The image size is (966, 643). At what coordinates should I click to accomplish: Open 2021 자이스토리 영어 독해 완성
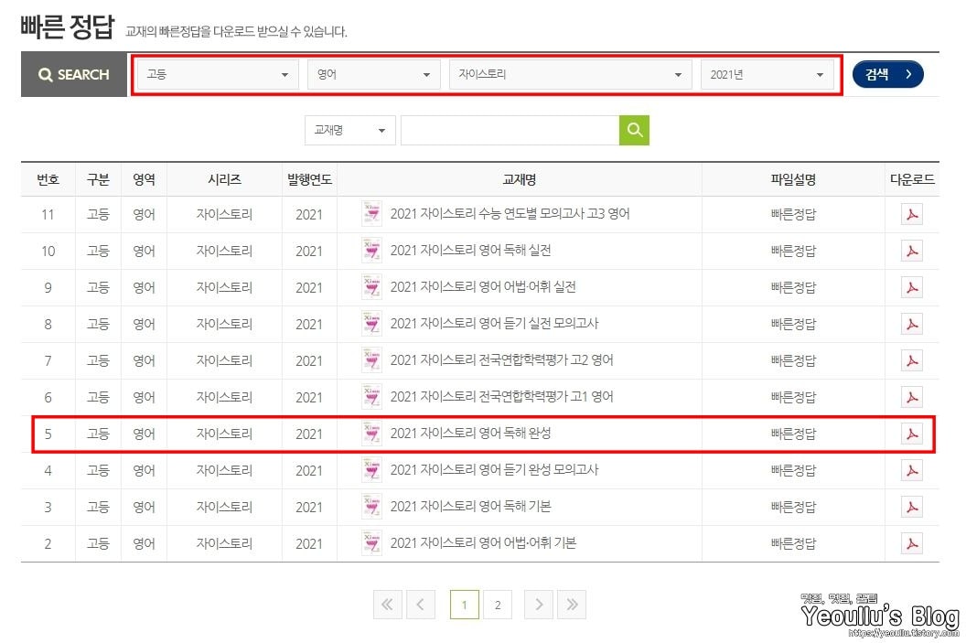coord(471,433)
